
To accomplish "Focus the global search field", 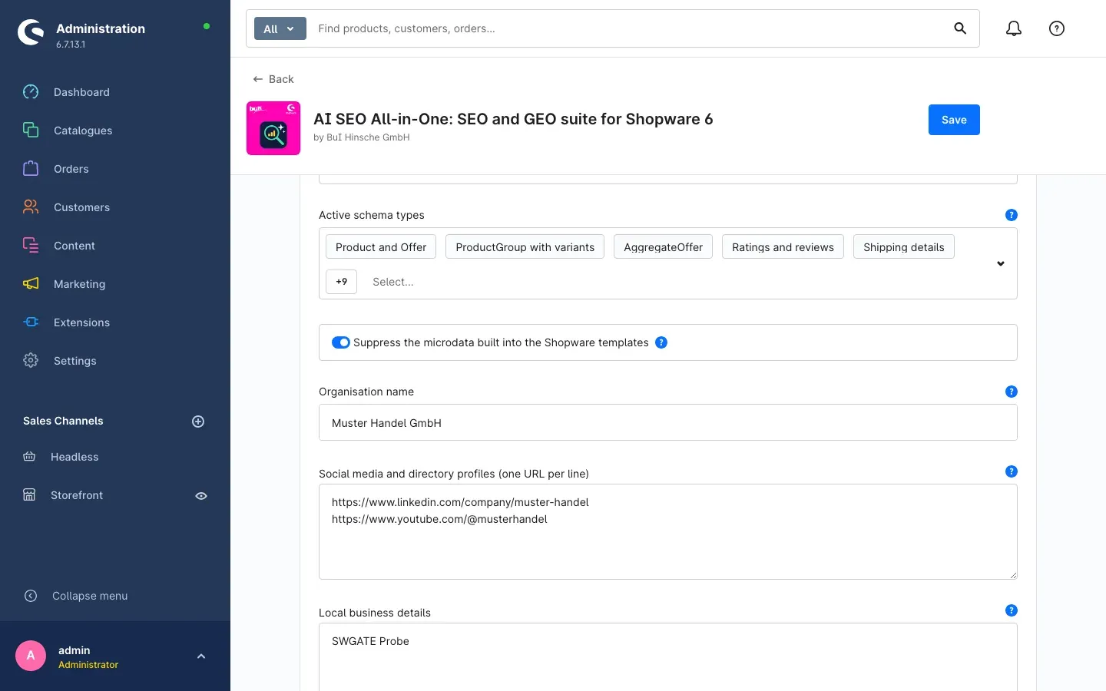I will [x=630, y=28].
